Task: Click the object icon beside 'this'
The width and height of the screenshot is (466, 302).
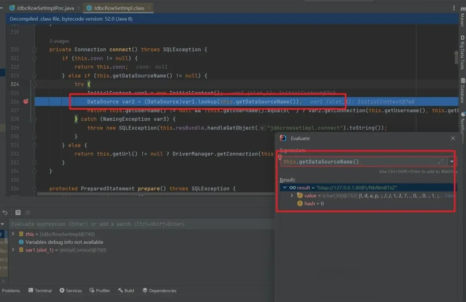Action: click(x=21, y=234)
